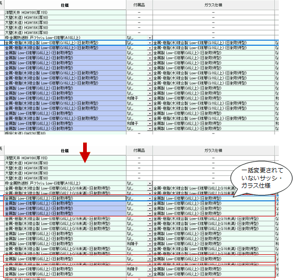293x280 pixels.
Task: Select 洋間天井 HGW16K(厚155) cell in the upper table
Action: [65, 13]
